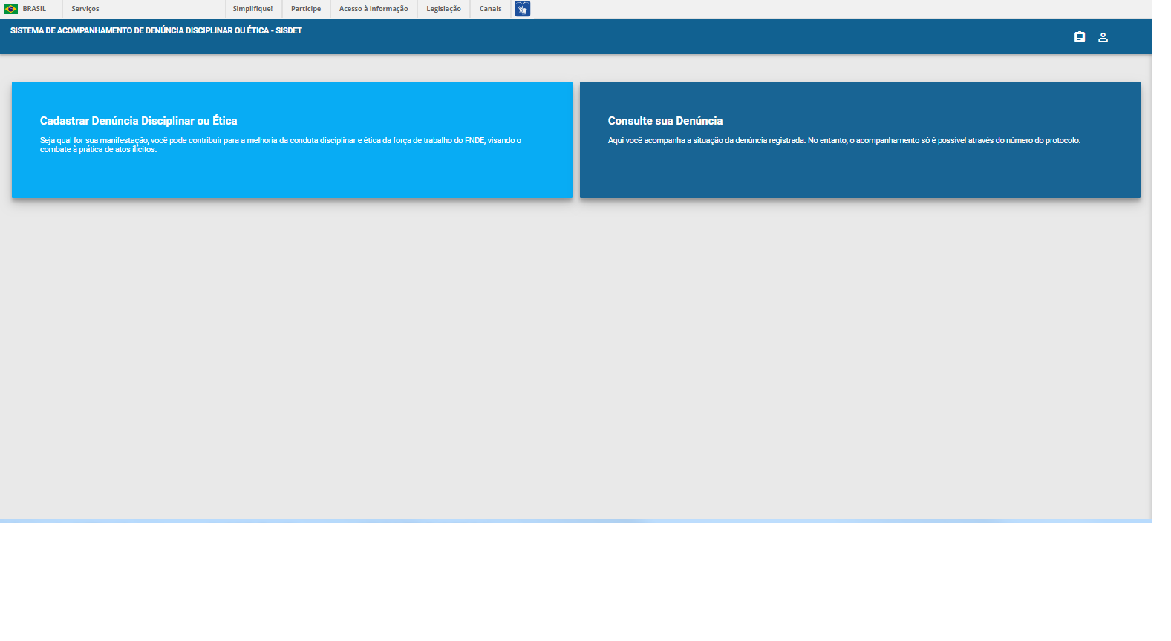Viewport: 1171px width, 641px height.
Task: Open the user account icon
Action: coord(1103,37)
